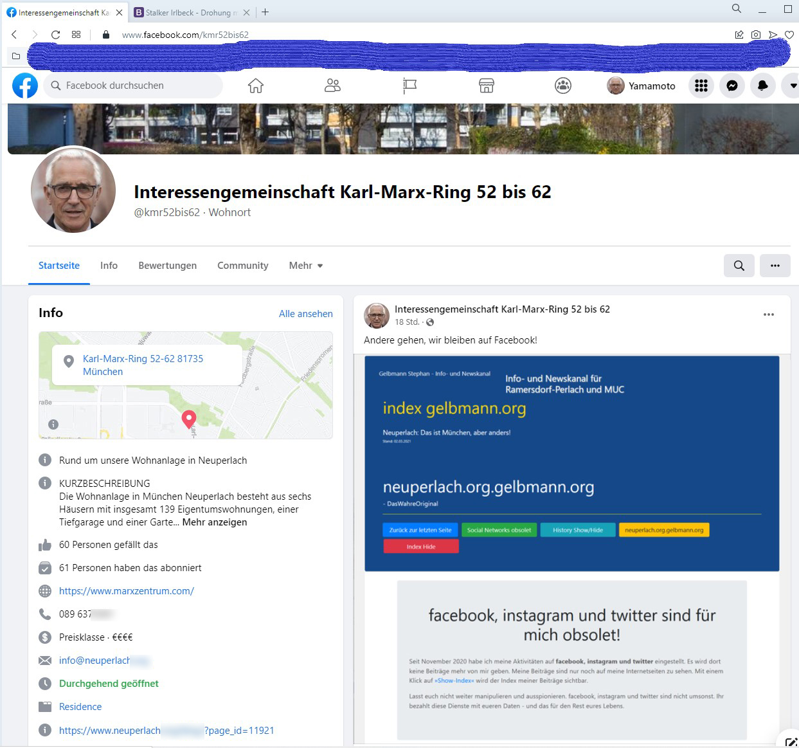Screen dimensions: 799x748
Task: Open the browser speed dial grid icon
Action: pyautogui.click(x=76, y=35)
